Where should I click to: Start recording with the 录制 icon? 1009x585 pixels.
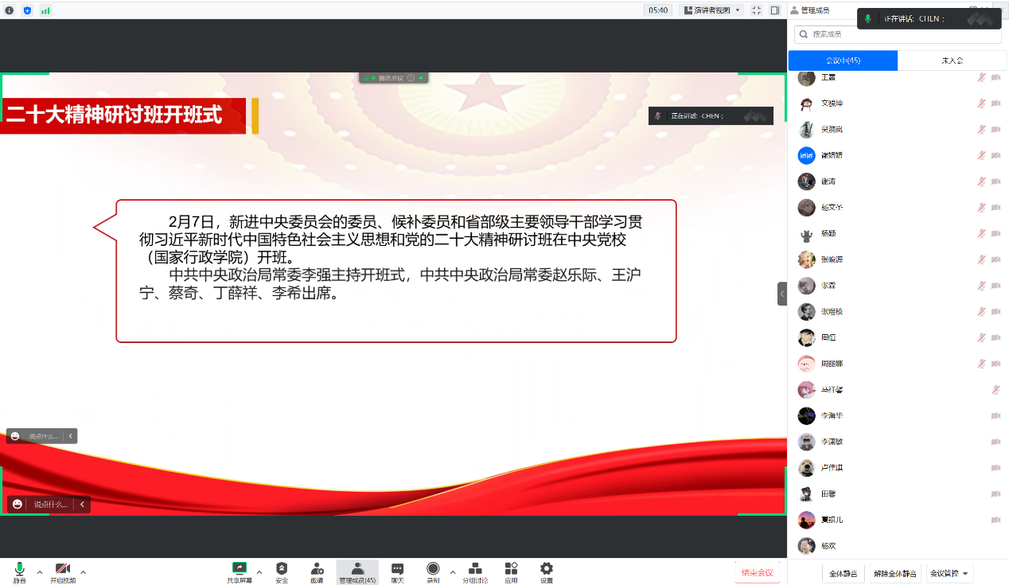tap(433, 569)
